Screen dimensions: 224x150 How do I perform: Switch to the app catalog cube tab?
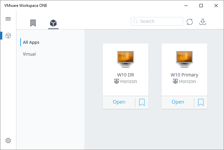[53, 23]
